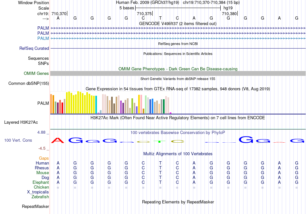Click the ---> strand direction arrow
Image resolution: width=306 pixels, height=214 pixels.
(46, 19)
